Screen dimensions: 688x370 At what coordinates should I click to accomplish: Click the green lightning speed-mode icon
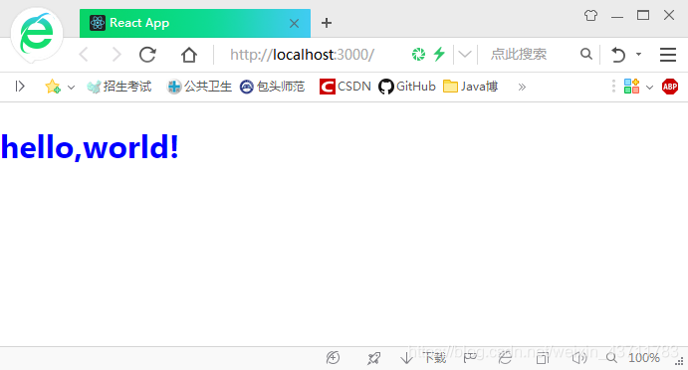(x=439, y=55)
